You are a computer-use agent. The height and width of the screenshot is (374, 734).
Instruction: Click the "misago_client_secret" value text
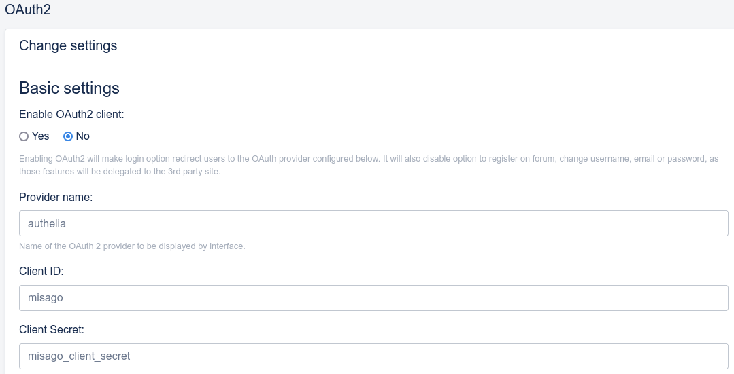click(x=79, y=356)
